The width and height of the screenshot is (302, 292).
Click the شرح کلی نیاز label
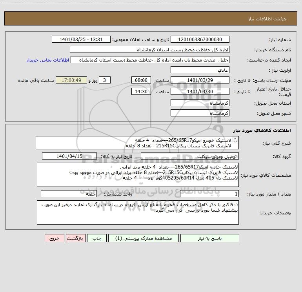(x=277, y=143)
